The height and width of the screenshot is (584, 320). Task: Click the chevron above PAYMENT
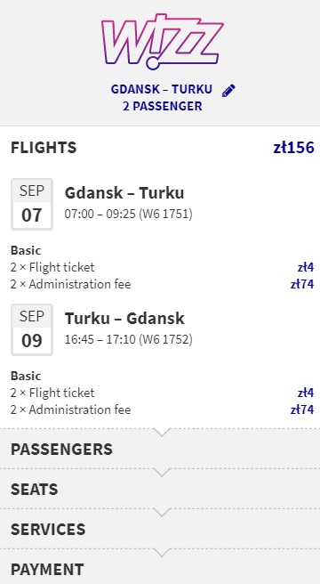point(162,552)
